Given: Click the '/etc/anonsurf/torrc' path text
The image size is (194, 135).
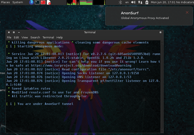Looking at the screenshot, I should tap(129, 69).
